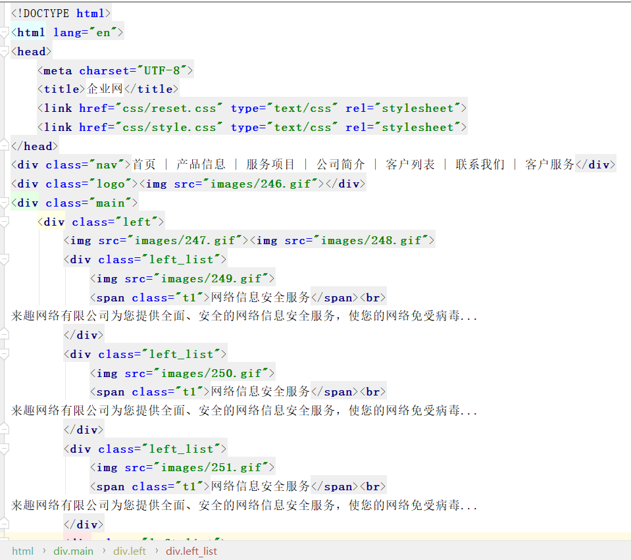Click the nav text 服务项目
This screenshot has width=631, height=560.
[270, 165]
